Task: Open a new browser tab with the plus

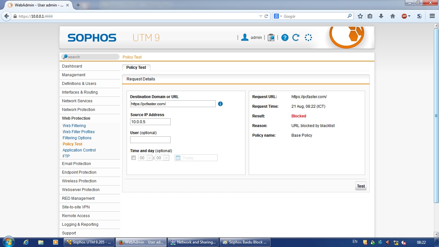Action: 78,5
